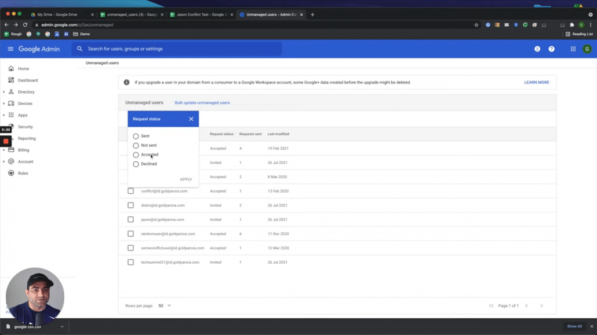Go to the first page of results
Viewport: 597px width, 335px height.
pyautogui.click(x=491, y=305)
